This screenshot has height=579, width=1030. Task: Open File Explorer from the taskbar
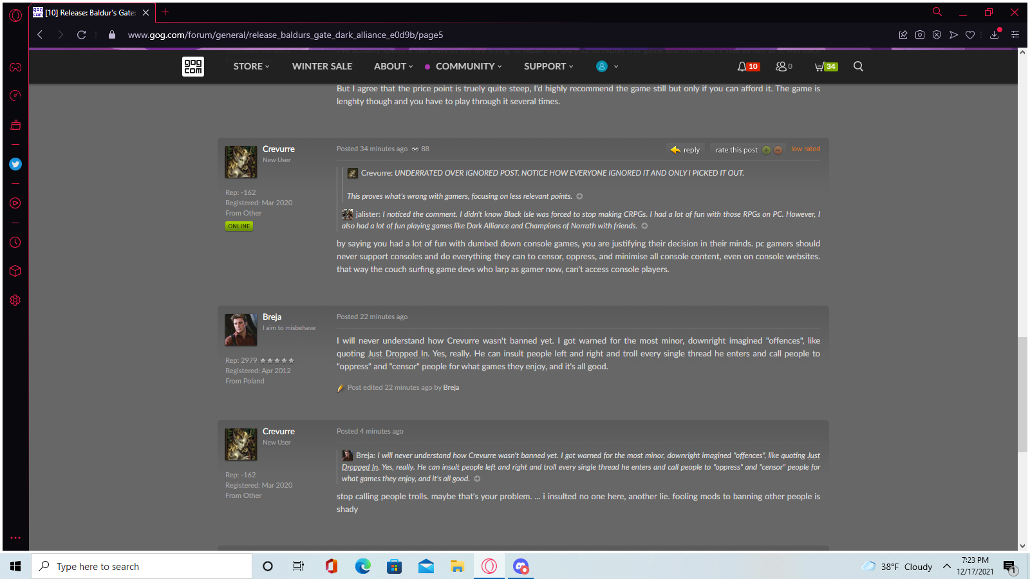[x=457, y=566]
